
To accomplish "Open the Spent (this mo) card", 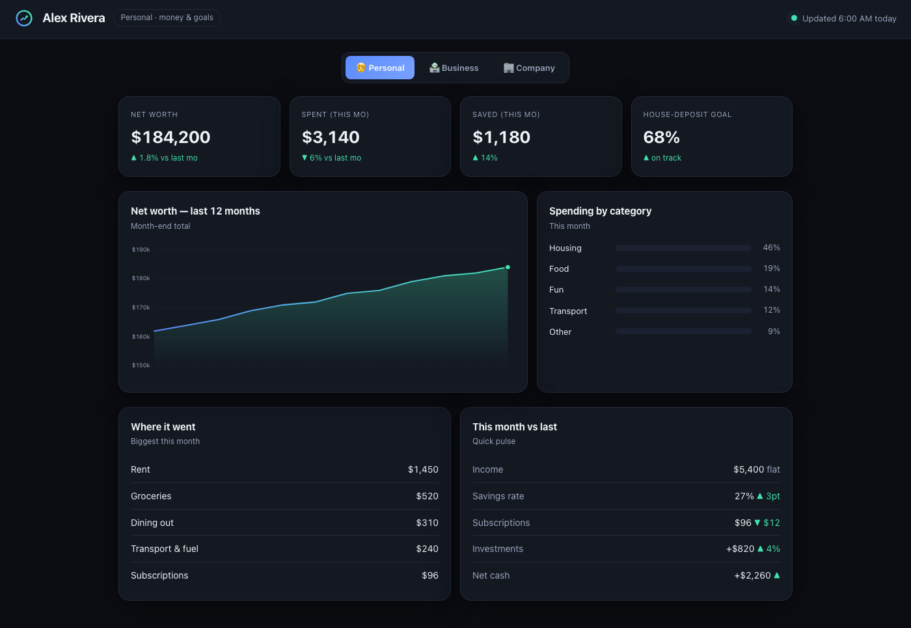I will coord(370,137).
